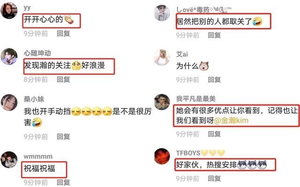Reply to comment 发现瀚的关注好浪漫
Screen dimensions: 300x187
click(x=63, y=79)
